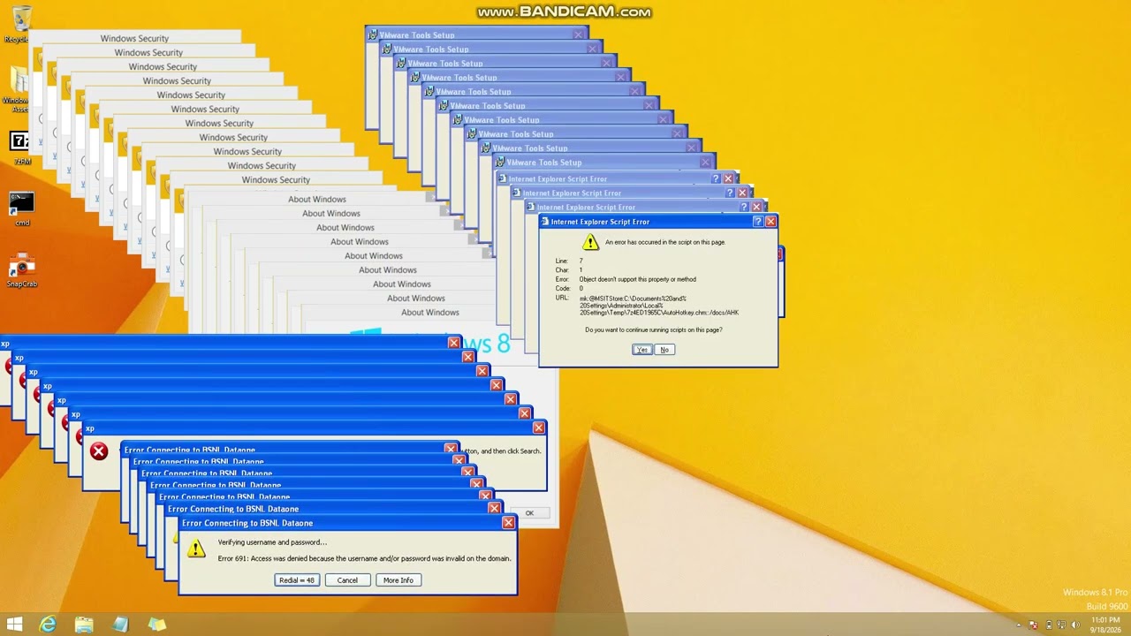Launch the cmd desktop shortcut
Image resolution: width=1131 pixels, height=636 pixels.
tap(21, 208)
